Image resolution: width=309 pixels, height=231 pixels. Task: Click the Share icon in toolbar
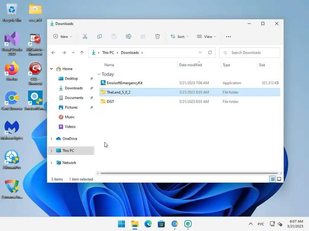coord(143,36)
